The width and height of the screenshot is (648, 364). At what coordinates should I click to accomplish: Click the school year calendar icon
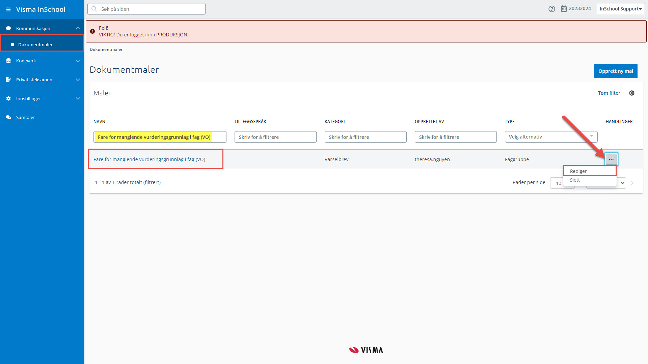click(564, 9)
